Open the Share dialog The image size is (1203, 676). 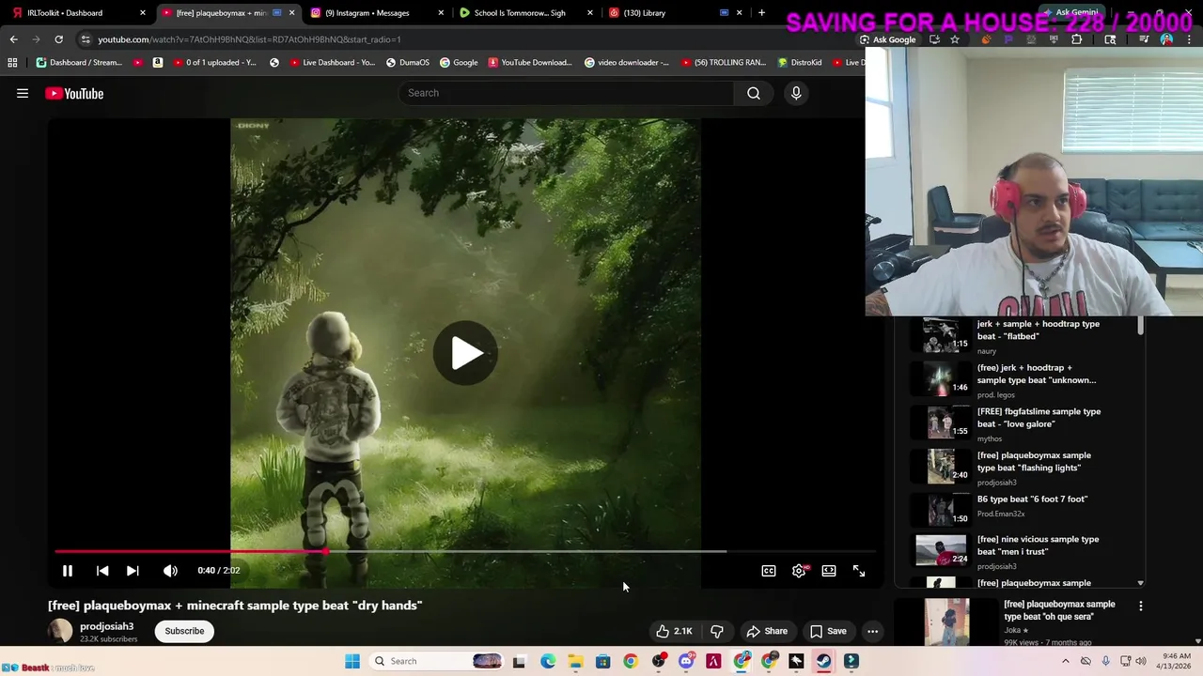(x=767, y=631)
